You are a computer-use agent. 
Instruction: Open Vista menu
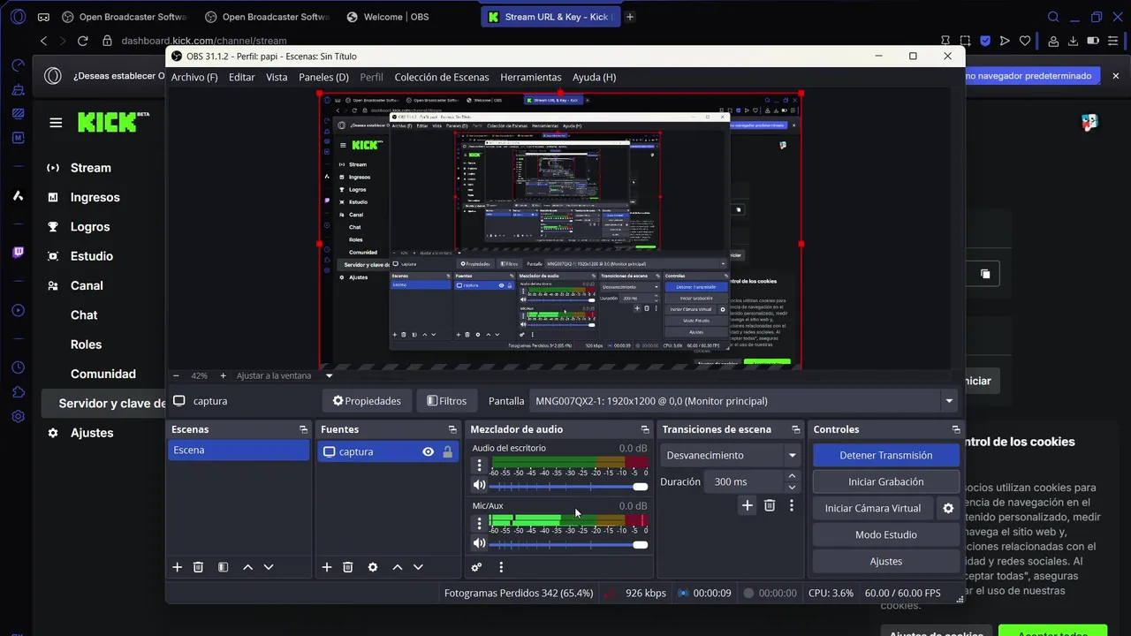coord(277,77)
